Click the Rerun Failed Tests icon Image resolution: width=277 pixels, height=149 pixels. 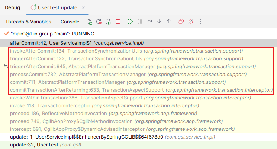click(x=99, y=22)
